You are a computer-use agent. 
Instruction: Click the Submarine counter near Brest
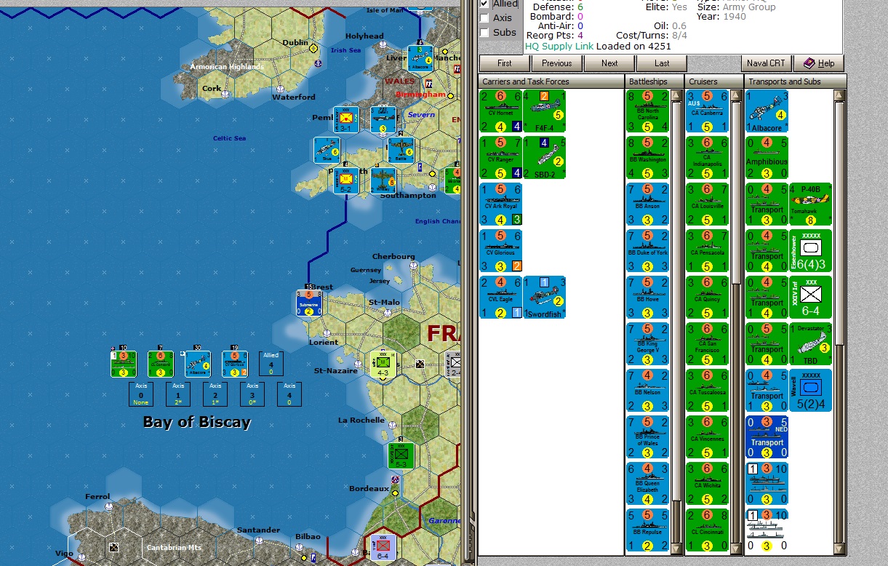(x=308, y=303)
